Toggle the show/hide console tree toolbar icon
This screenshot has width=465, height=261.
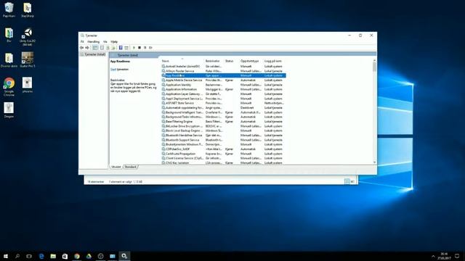pos(95,48)
